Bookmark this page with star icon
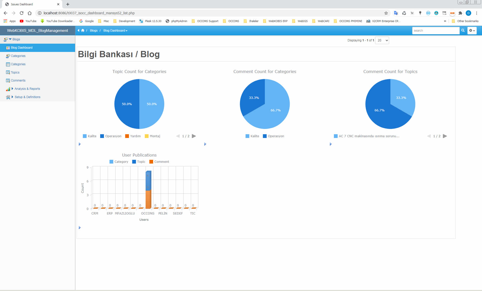The height and width of the screenshot is (291, 482). [x=386, y=13]
